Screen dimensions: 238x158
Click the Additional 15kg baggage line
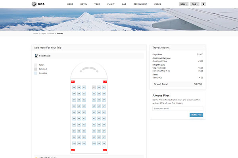(178, 61)
